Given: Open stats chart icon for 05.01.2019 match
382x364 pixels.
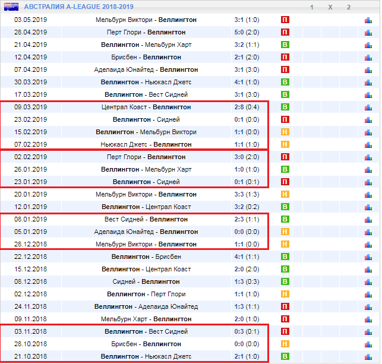Looking at the screenshot, I should tap(368, 232).
